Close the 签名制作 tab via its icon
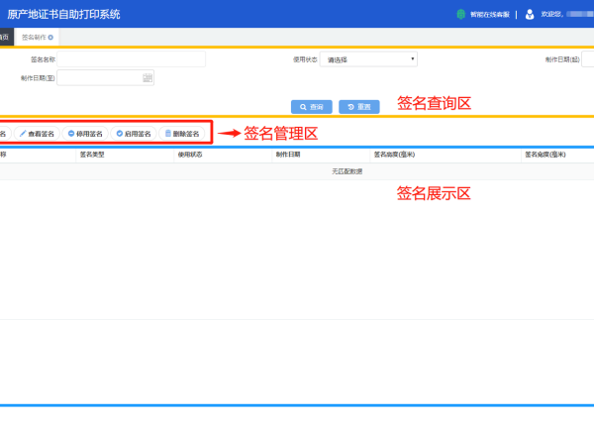Image resolution: width=594 pixels, height=427 pixels. [x=50, y=38]
